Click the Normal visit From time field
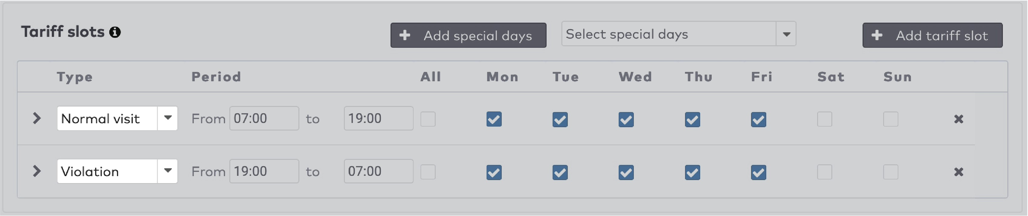The height and width of the screenshot is (216, 1028). pyautogui.click(x=264, y=118)
